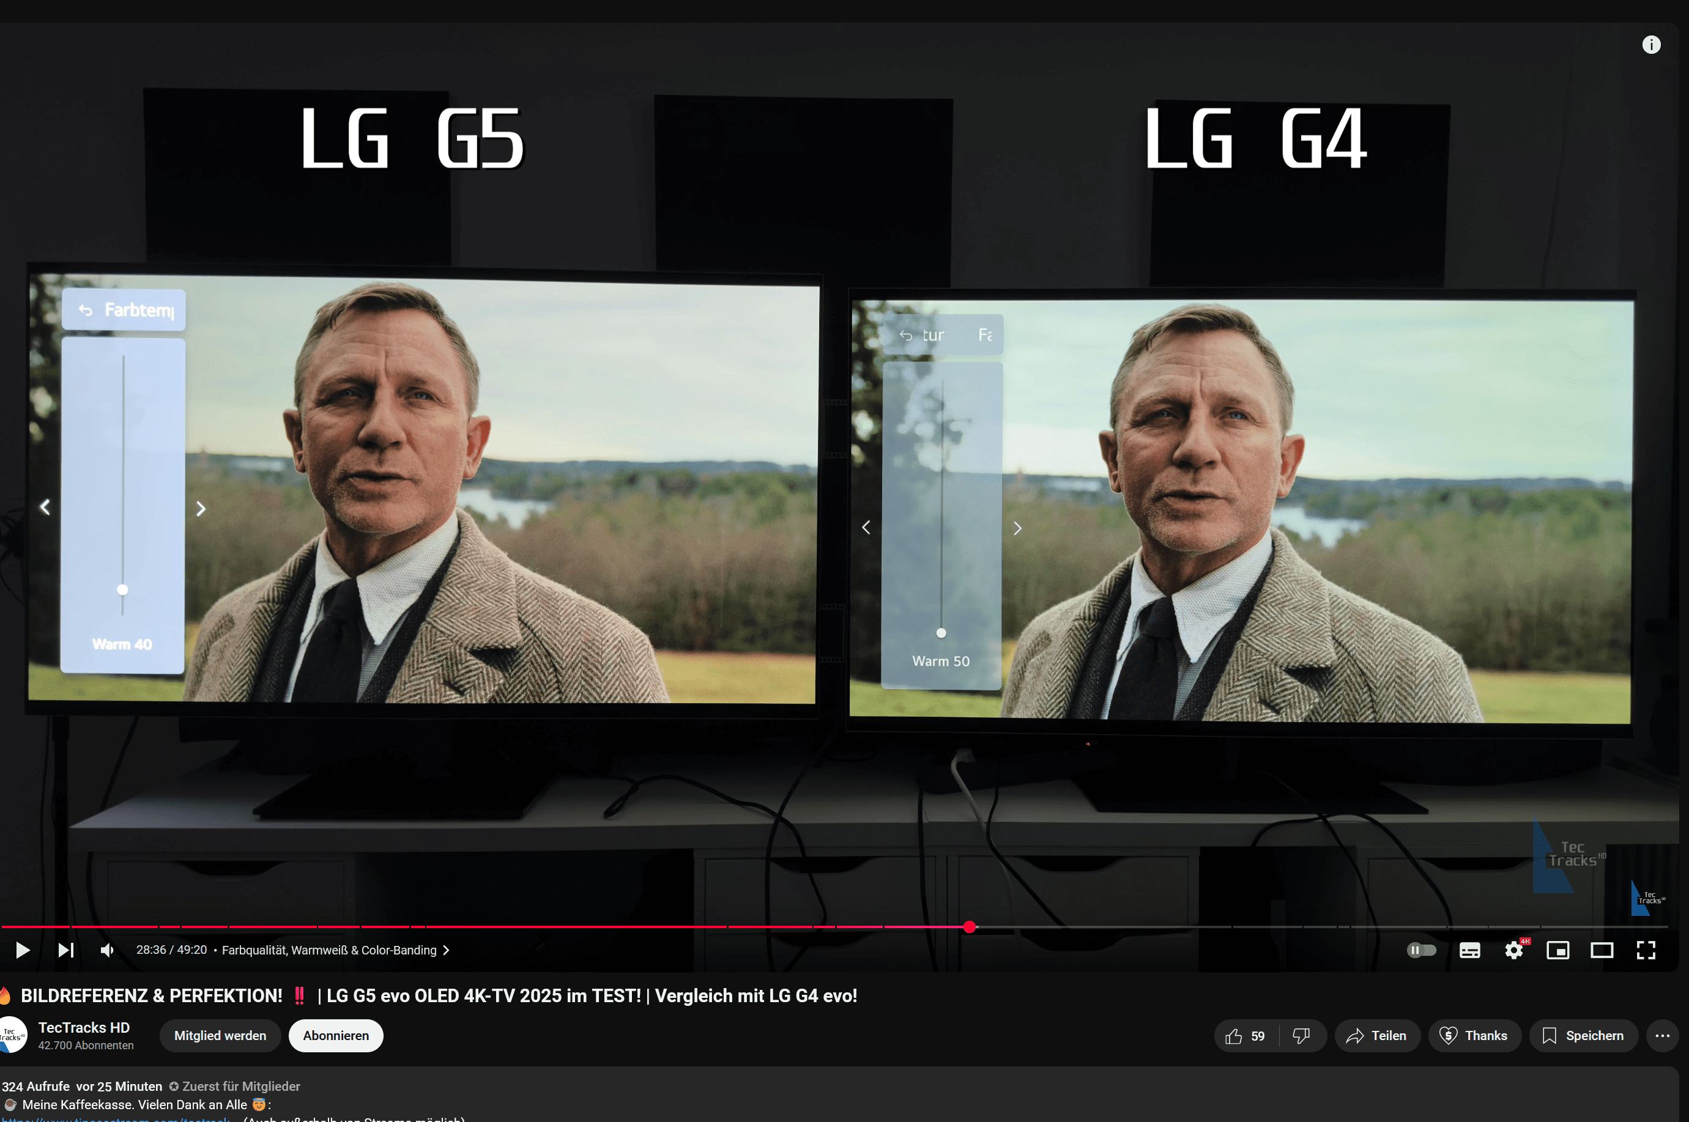
Task: Save the video with Speichern
Action: pos(1583,1036)
